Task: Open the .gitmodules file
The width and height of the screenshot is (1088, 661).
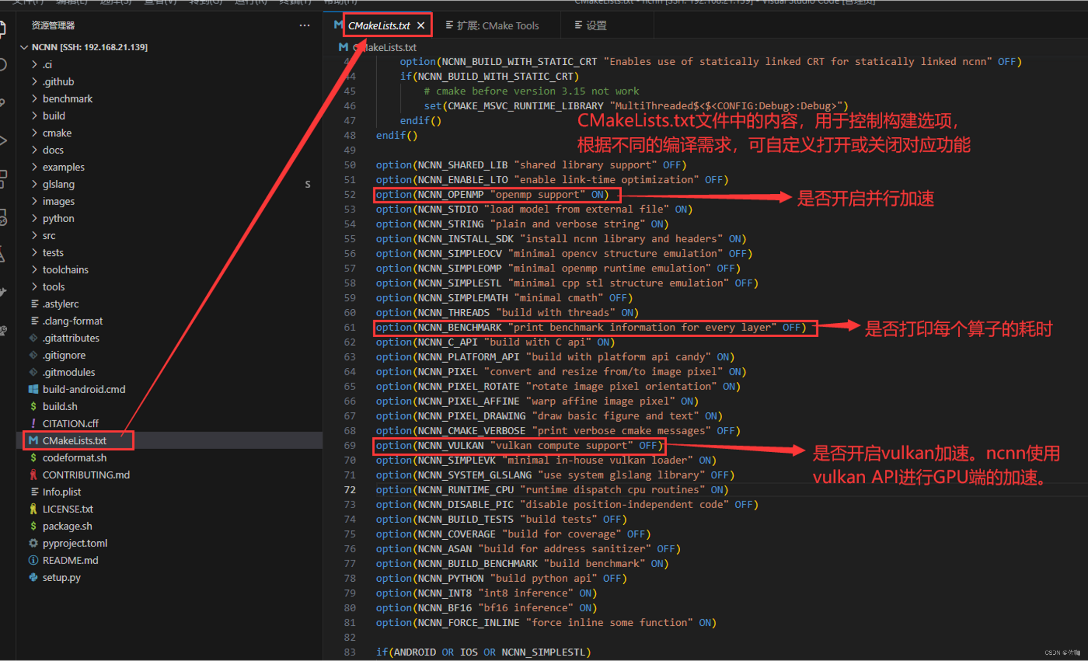Action: tap(68, 372)
